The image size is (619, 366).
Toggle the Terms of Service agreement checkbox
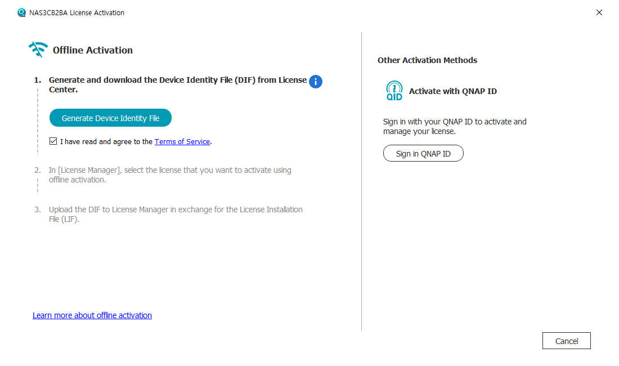coord(53,141)
